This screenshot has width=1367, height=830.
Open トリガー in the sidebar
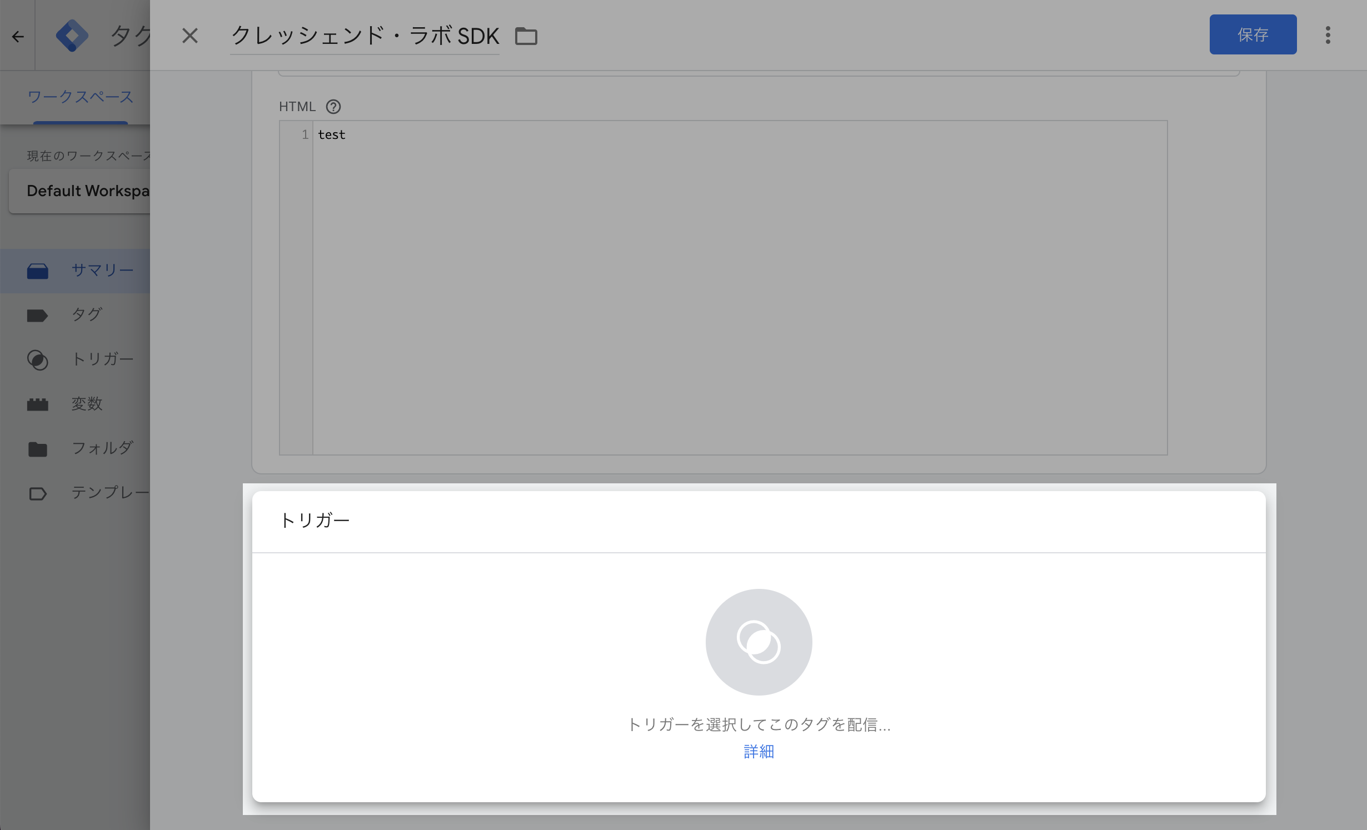(75, 359)
